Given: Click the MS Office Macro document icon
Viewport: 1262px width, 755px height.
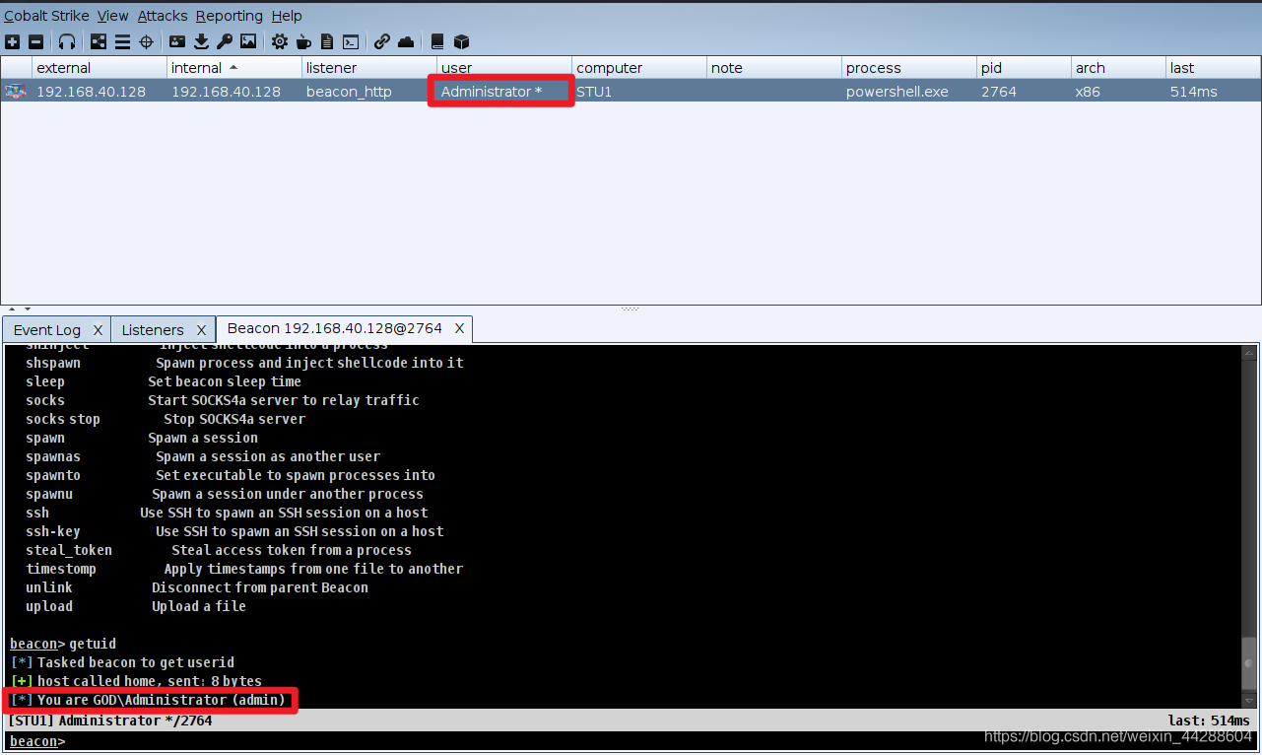Looking at the screenshot, I should point(327,41).
